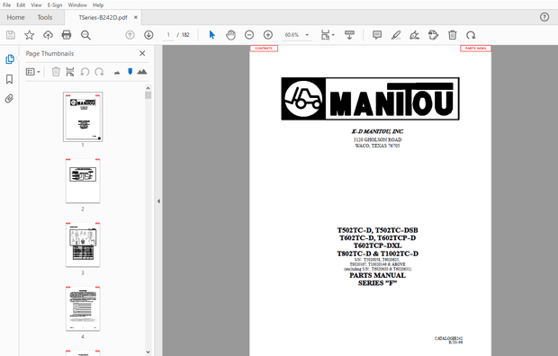Click the red PARTS INDEX link
Viewport: 558px width, 356px height.
476,49
